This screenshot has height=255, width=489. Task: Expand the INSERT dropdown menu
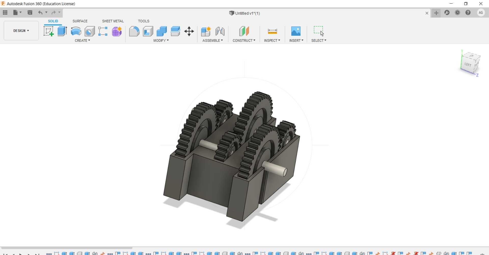tap(296, 41)
